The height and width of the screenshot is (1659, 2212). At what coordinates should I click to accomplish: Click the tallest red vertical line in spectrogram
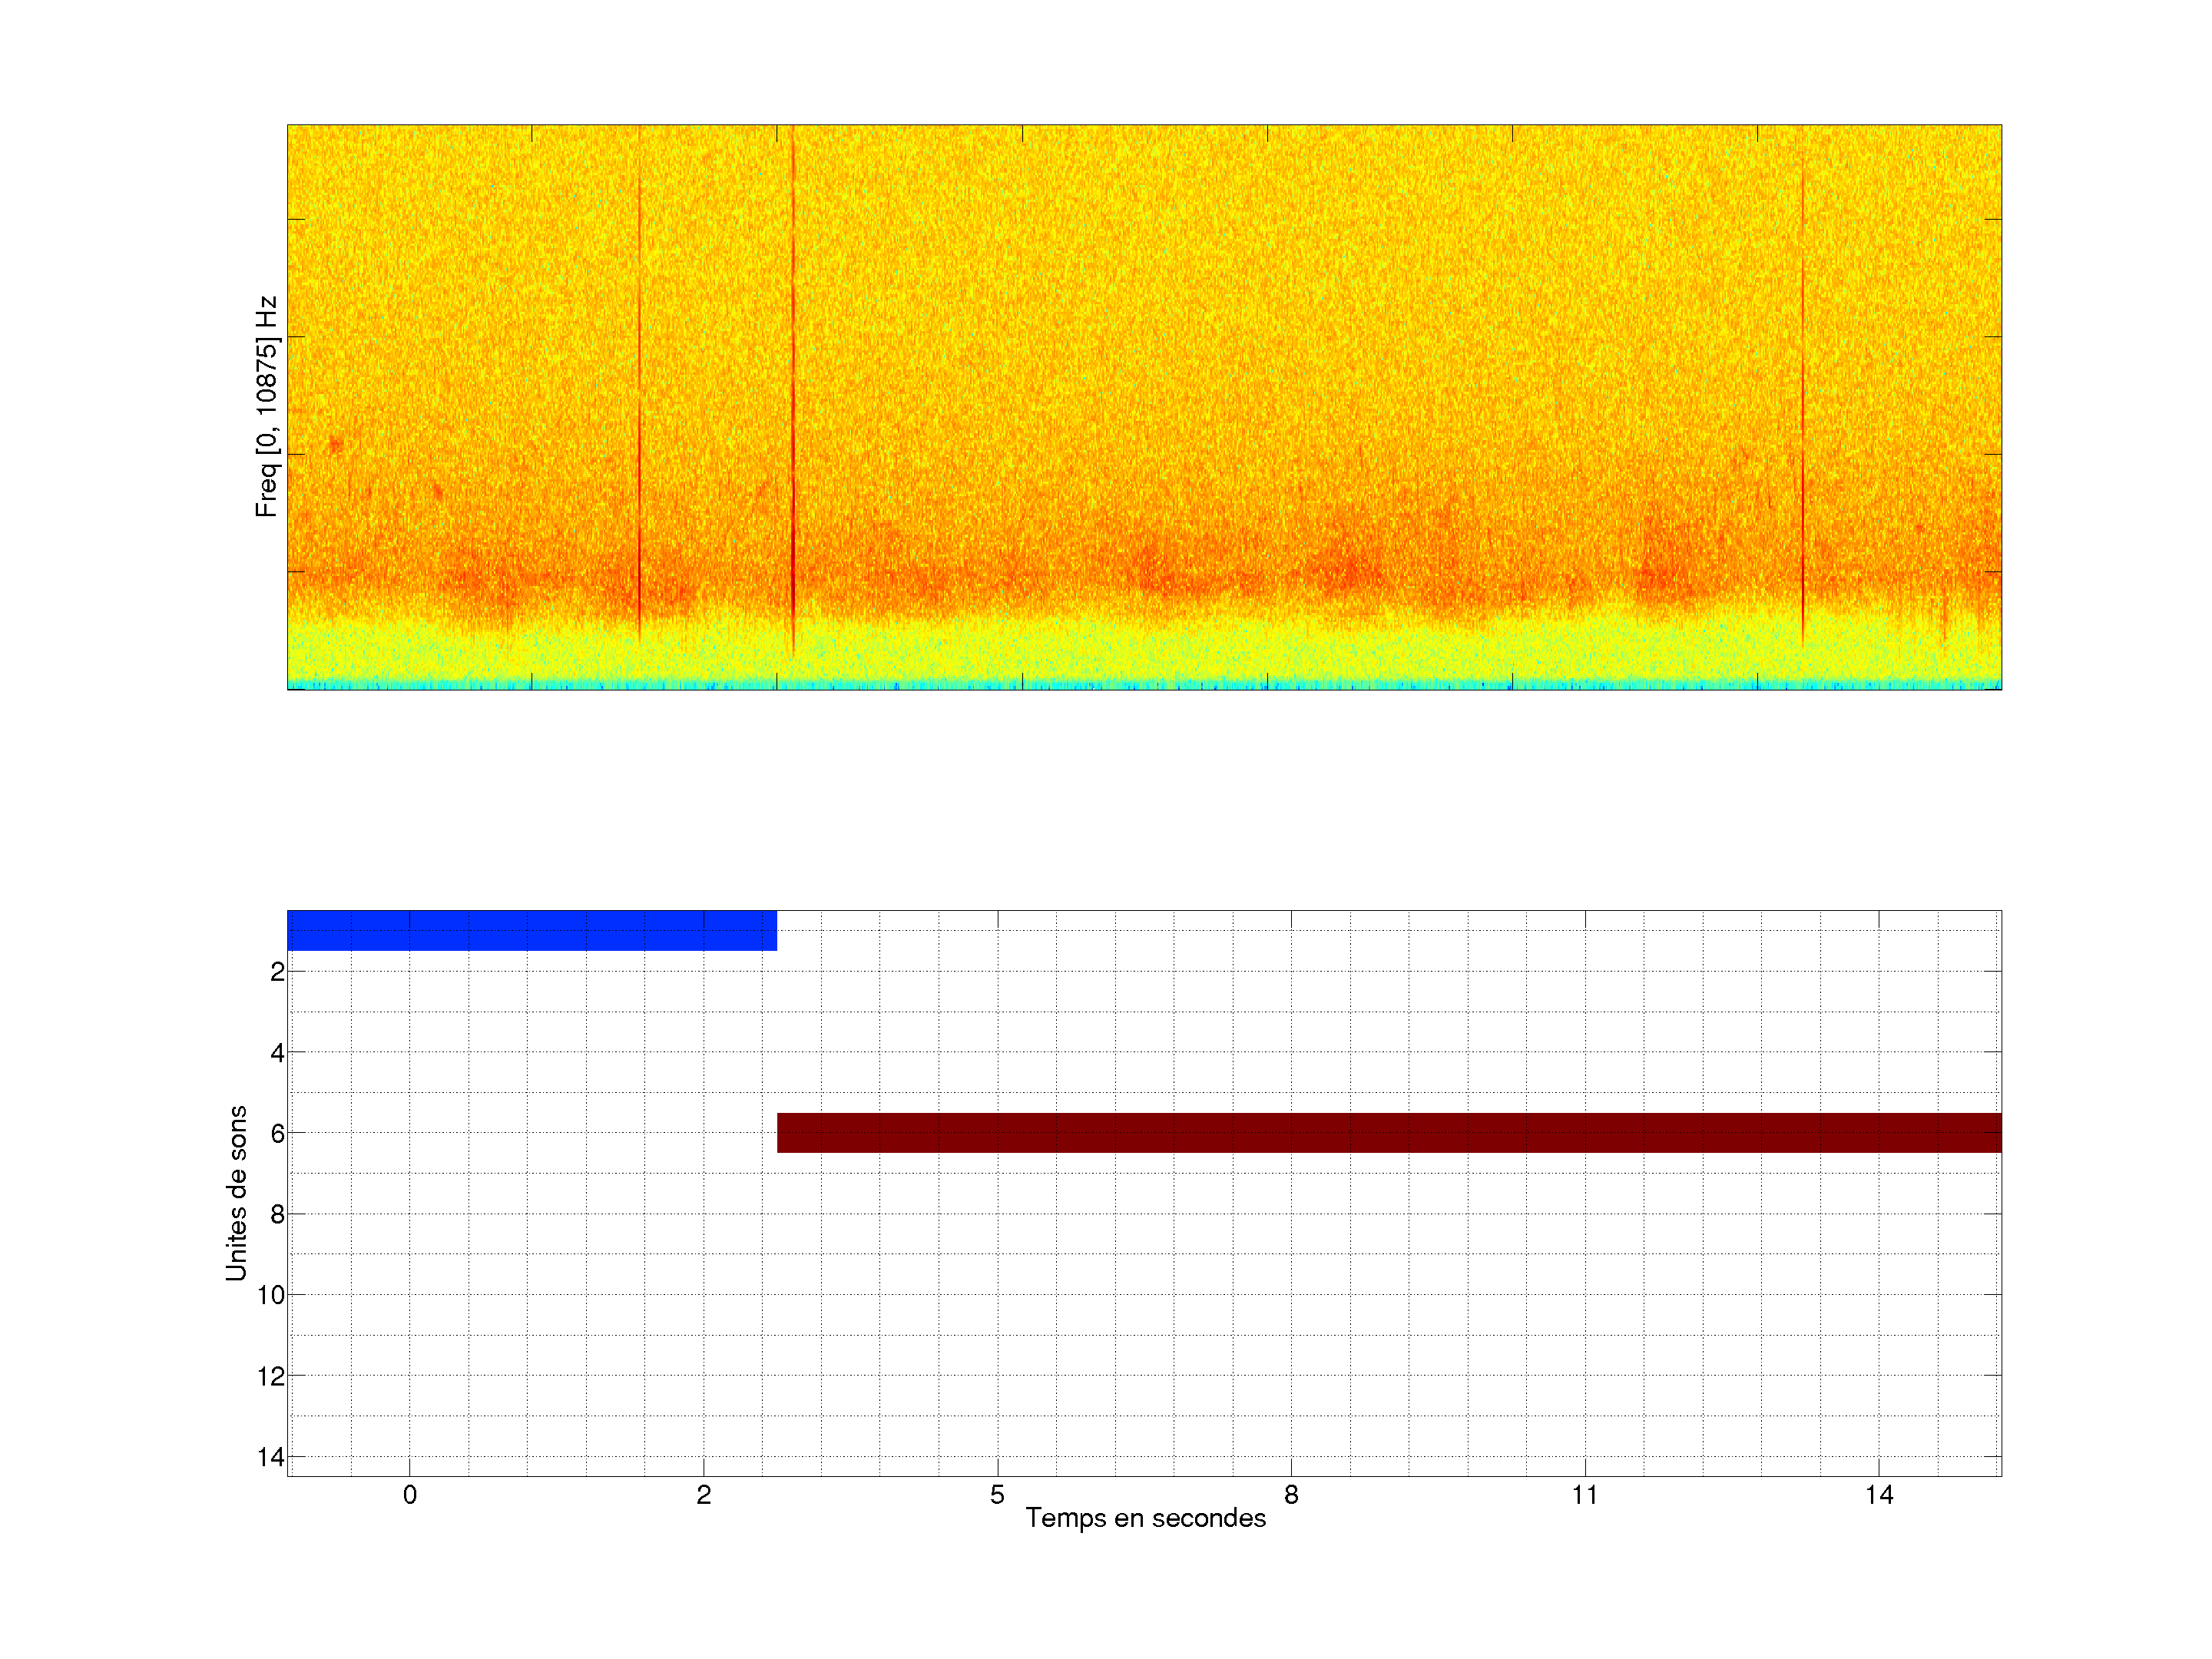tap(793, 400)
